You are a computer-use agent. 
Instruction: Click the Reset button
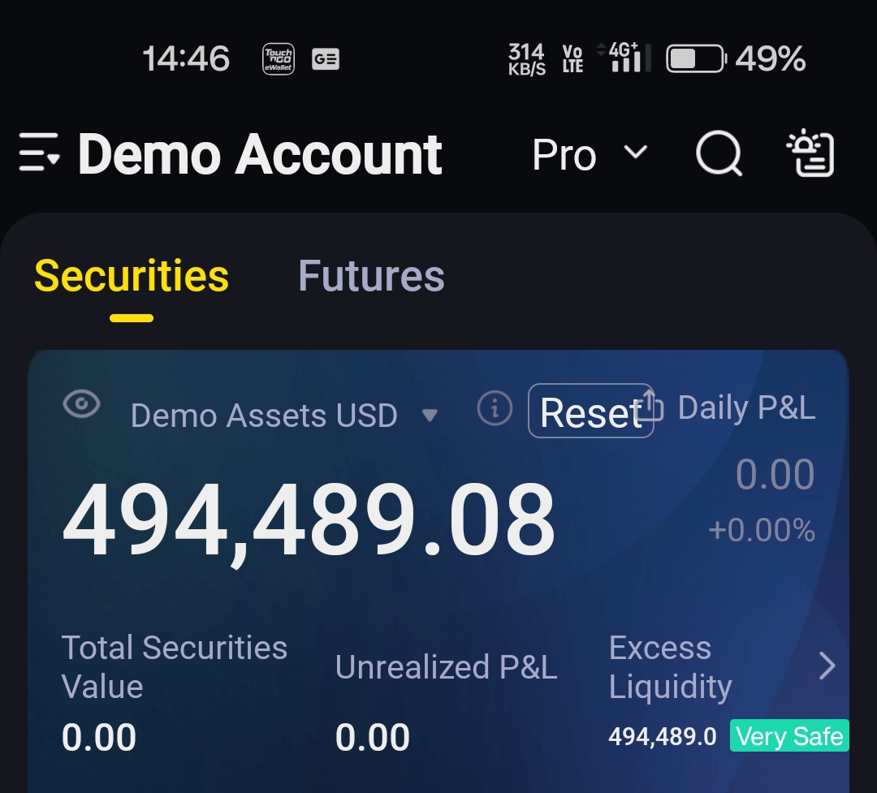pyautogui.click(x=590, y=411)
